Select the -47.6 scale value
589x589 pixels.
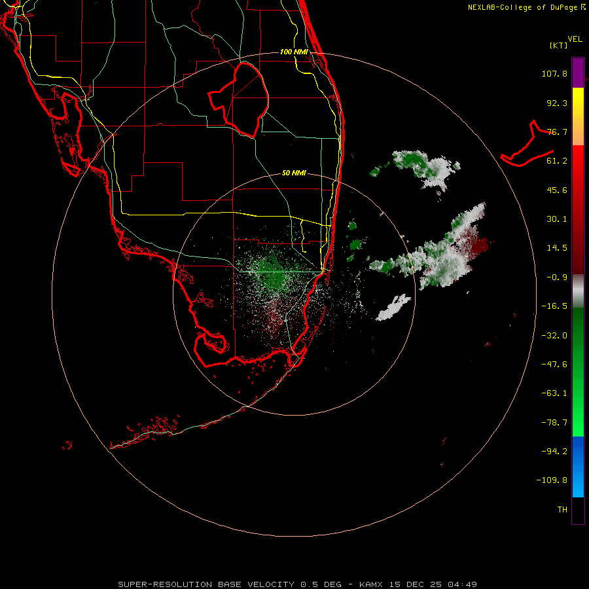pyautogui.click(x=554, y=365)
